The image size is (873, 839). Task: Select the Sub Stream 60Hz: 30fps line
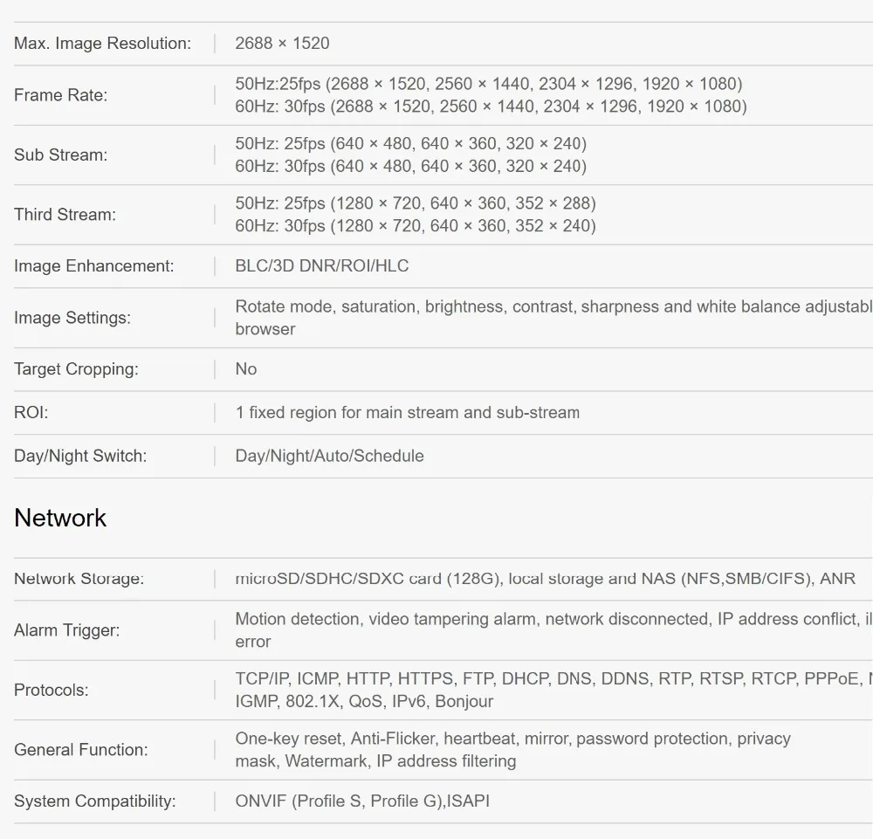tap(411, 167)
